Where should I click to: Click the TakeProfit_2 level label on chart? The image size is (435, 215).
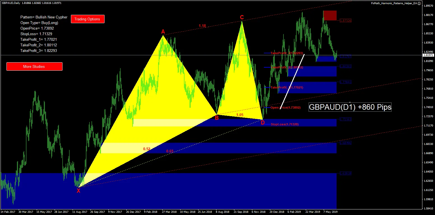(x=287, y=67)
